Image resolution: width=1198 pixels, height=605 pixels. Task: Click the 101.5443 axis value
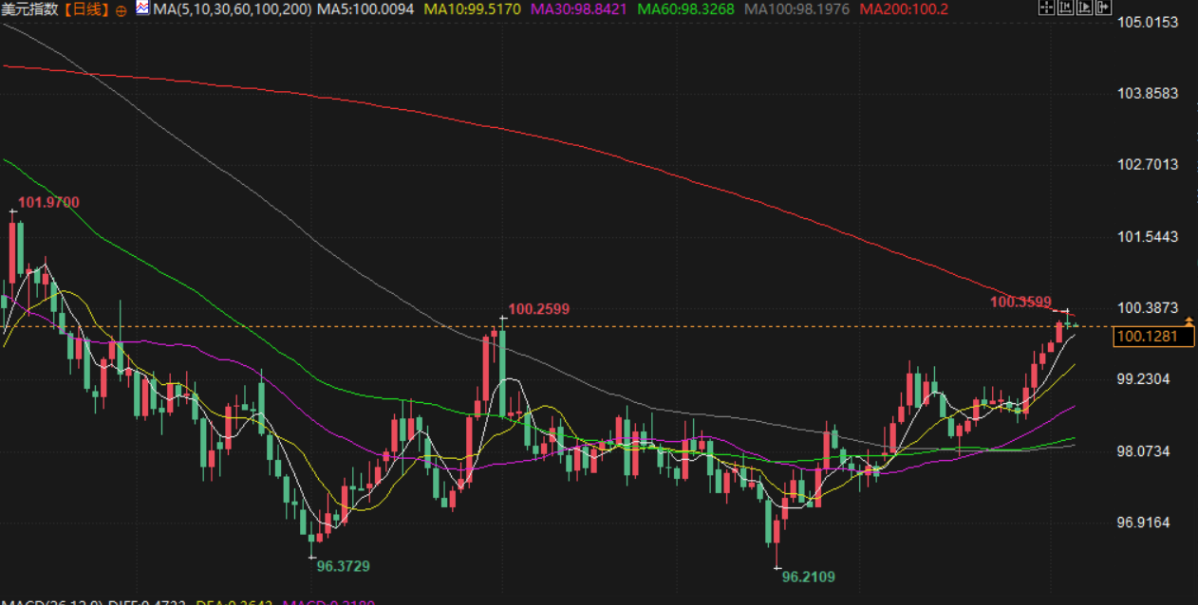[1148, 236]
